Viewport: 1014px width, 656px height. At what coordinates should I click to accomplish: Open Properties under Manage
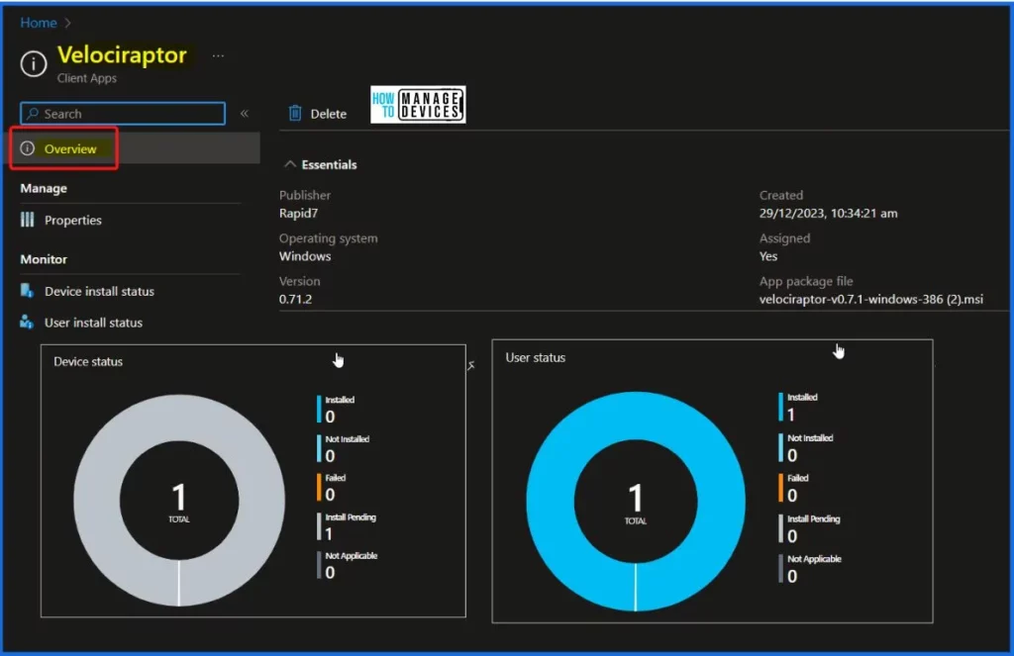point(72,221)
